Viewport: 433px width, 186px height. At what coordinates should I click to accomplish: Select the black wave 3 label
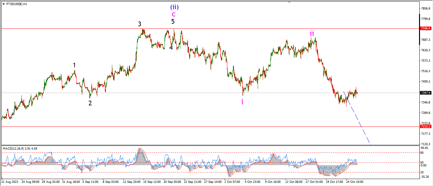139,24
